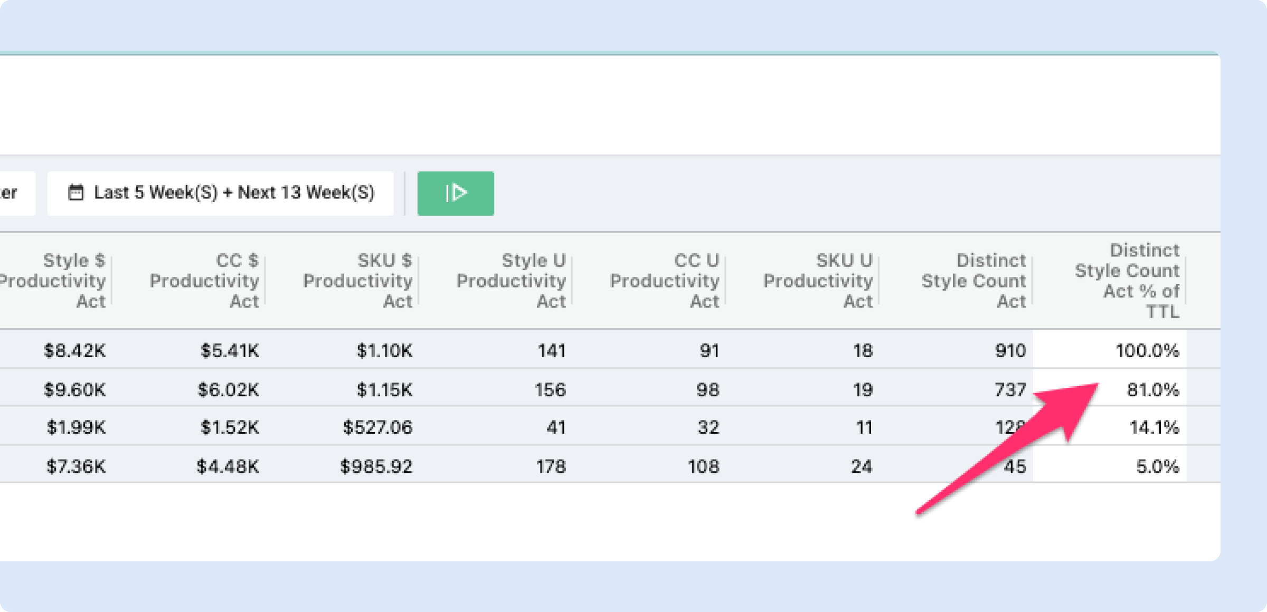Select the 141 Style U cell
Image resolution: width=1267 pixels, height=612 pixels.
click(552, 350)
